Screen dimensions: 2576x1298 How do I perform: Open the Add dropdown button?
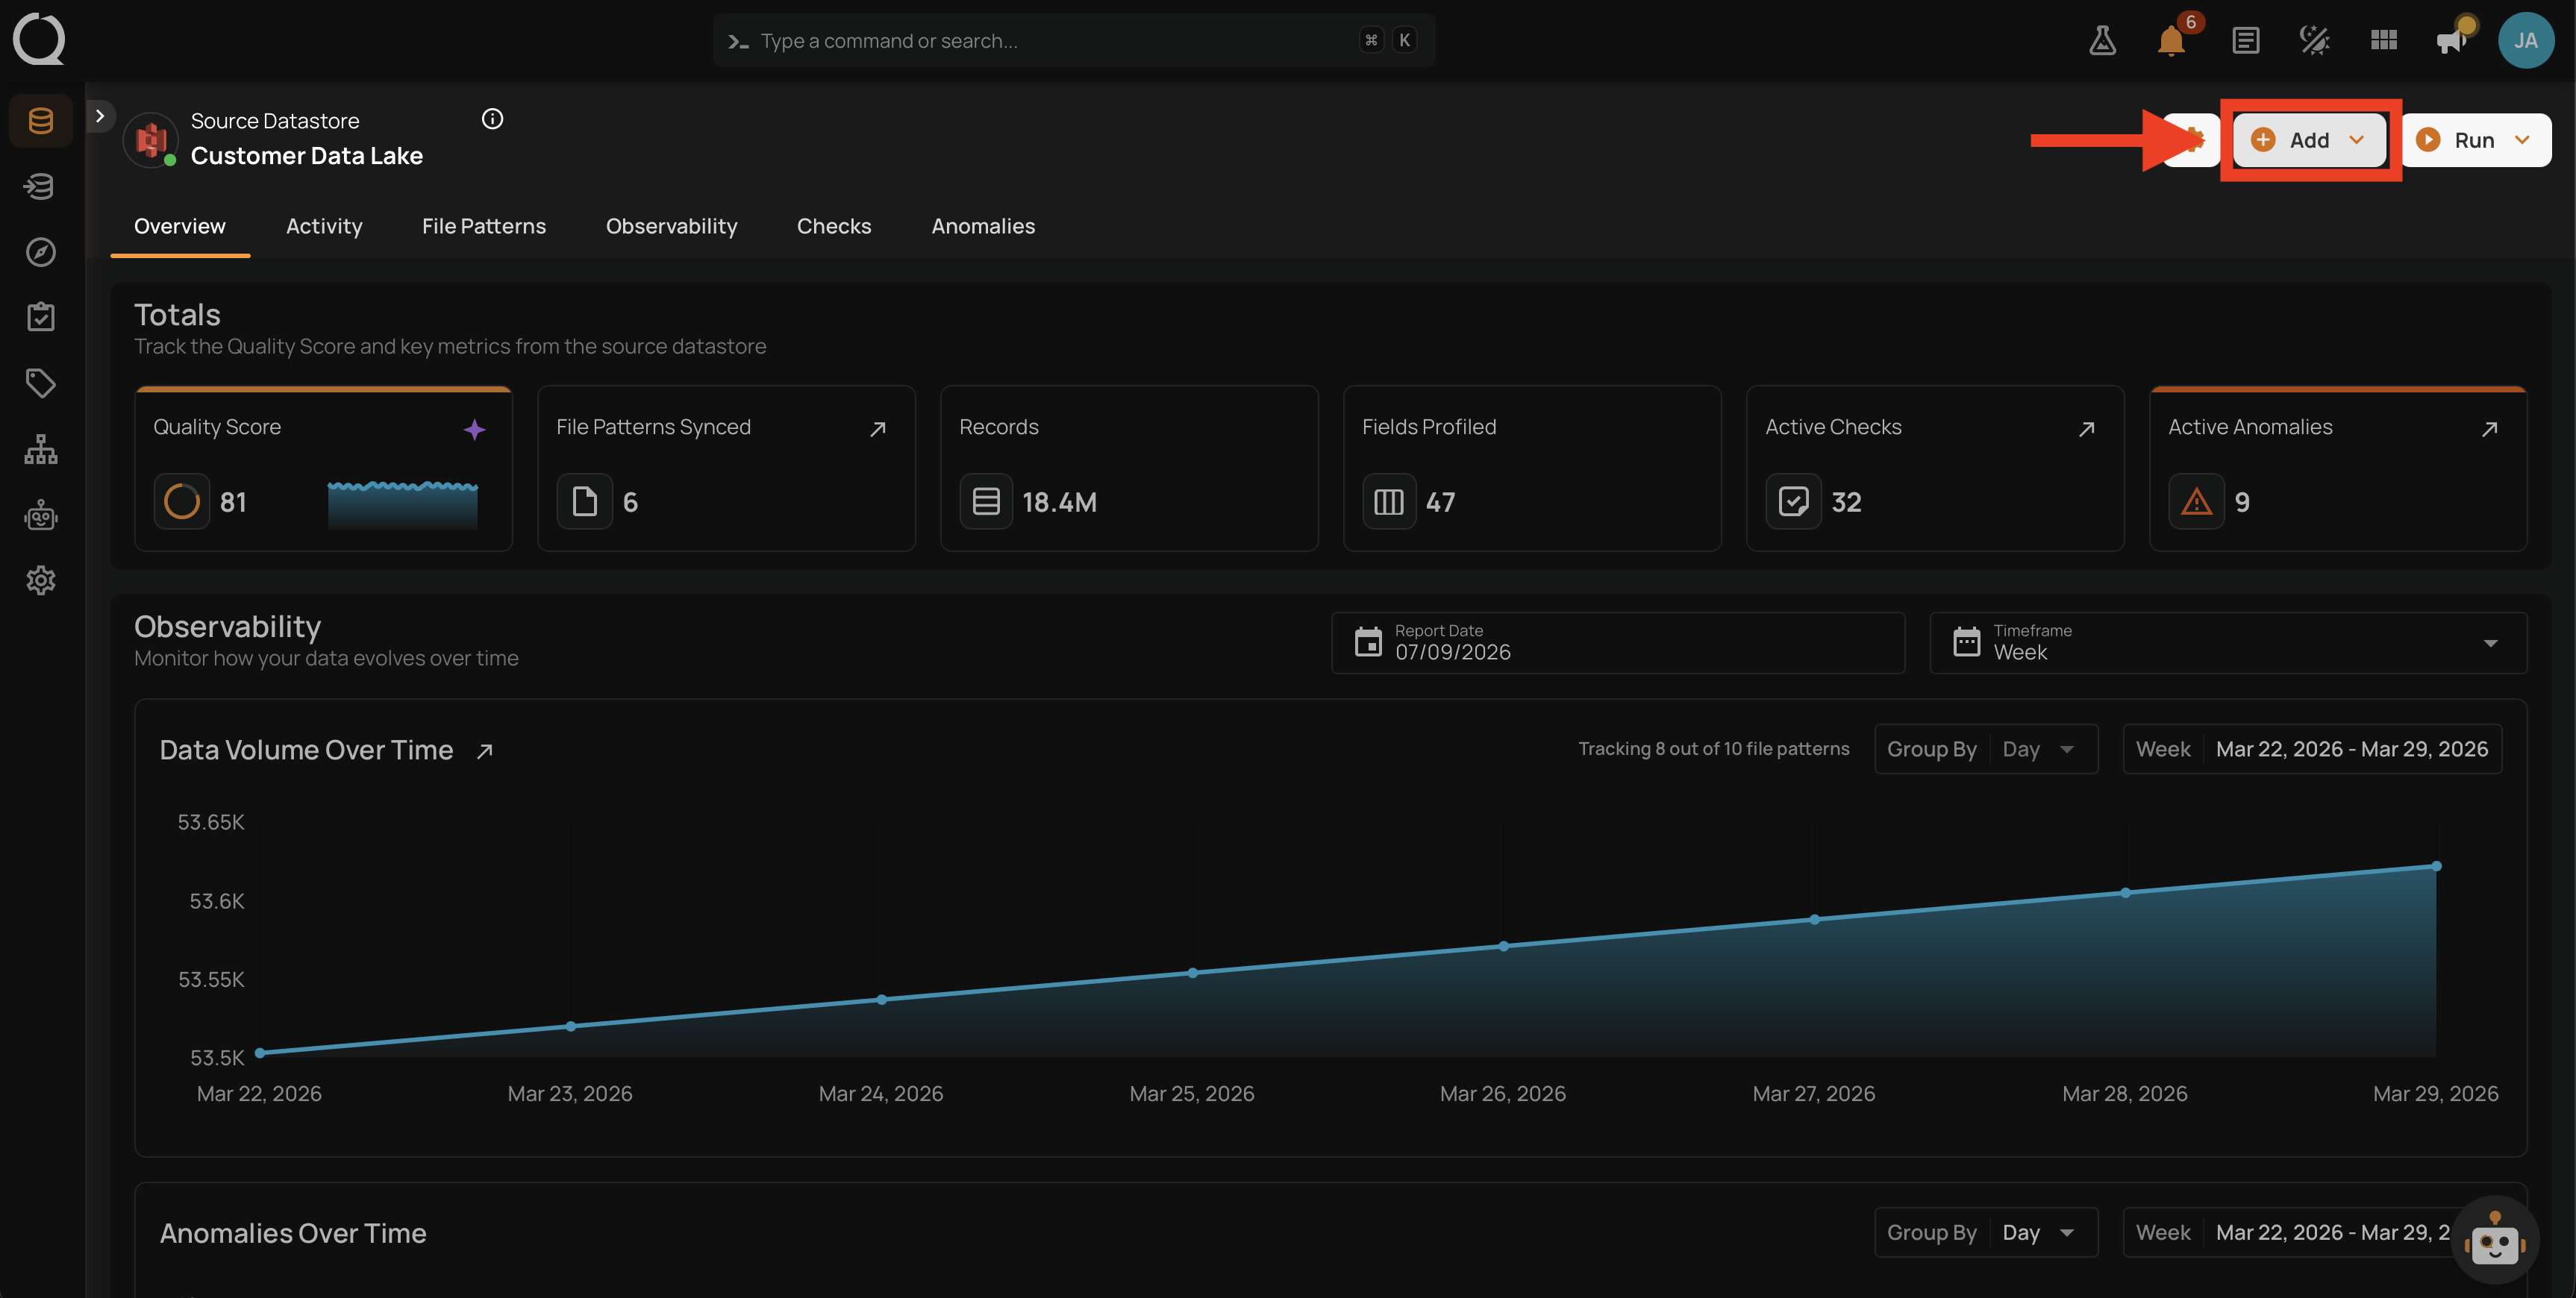(2309, 140)
